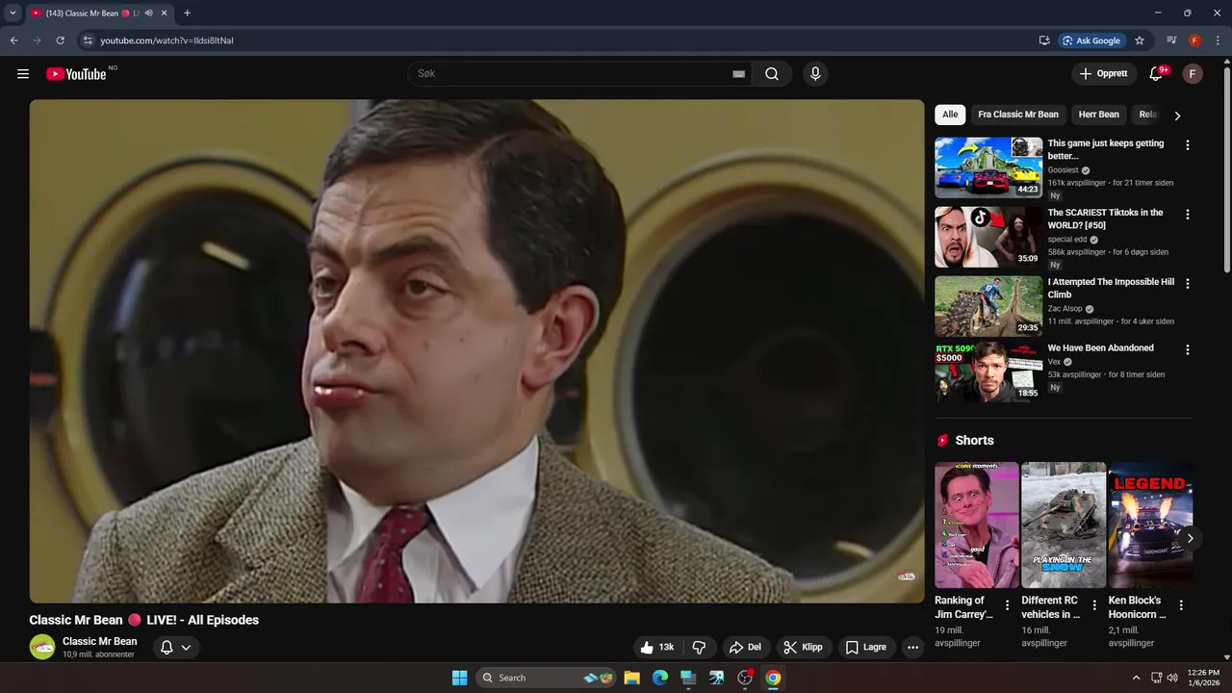Open the Zac Alsop channel name
Image resolution: width=1232 pixels, height=693 pixels.
[x=1065, y=309]
